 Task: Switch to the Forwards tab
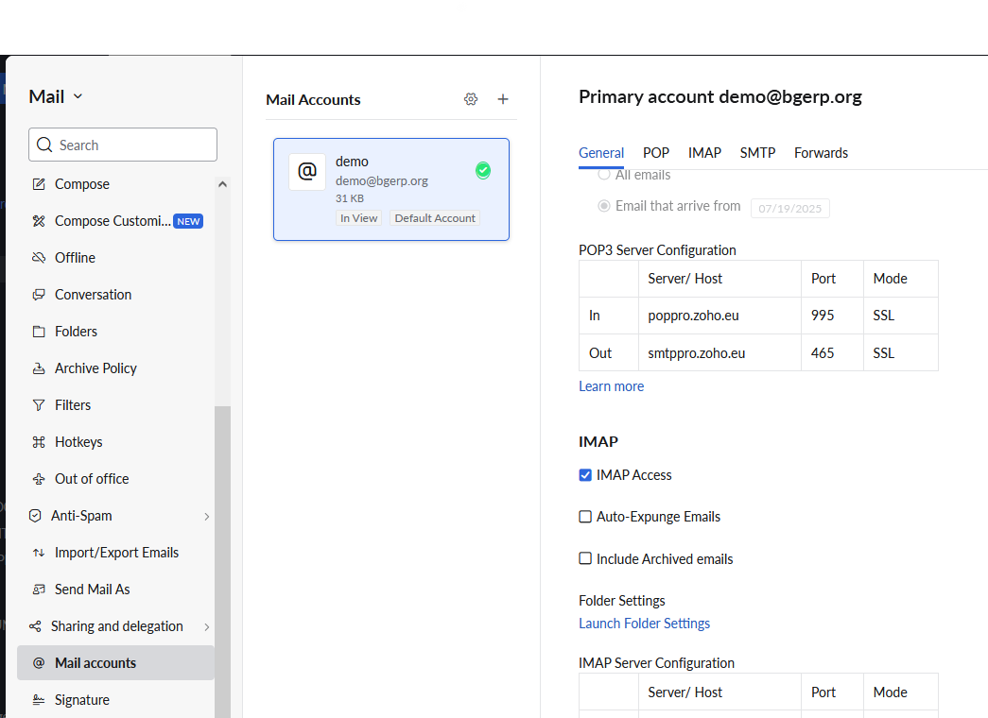(x=821, y=153)
